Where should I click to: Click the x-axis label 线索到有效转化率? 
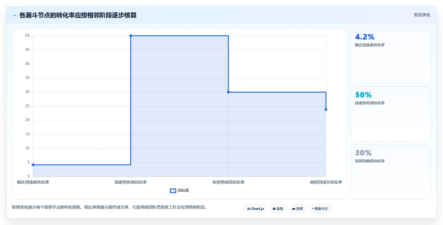131,182
